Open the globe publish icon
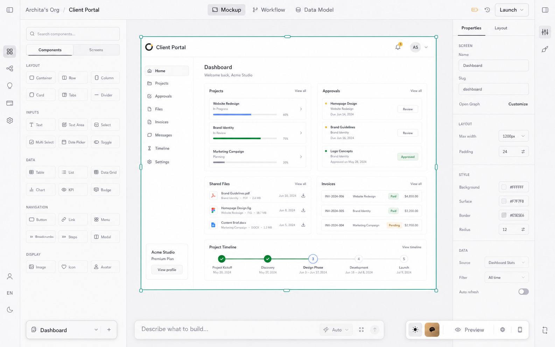This screenshot has height=347, width=555. click(x=503, y=330)
